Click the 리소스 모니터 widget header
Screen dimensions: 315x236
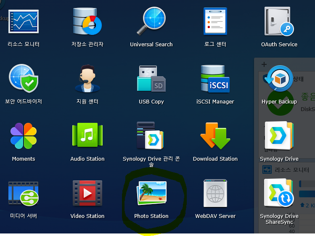coord(287,170)
